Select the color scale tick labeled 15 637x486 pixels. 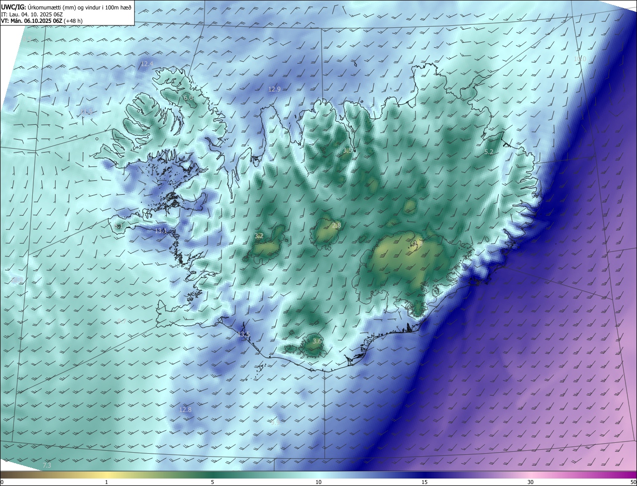pos(425,482)
